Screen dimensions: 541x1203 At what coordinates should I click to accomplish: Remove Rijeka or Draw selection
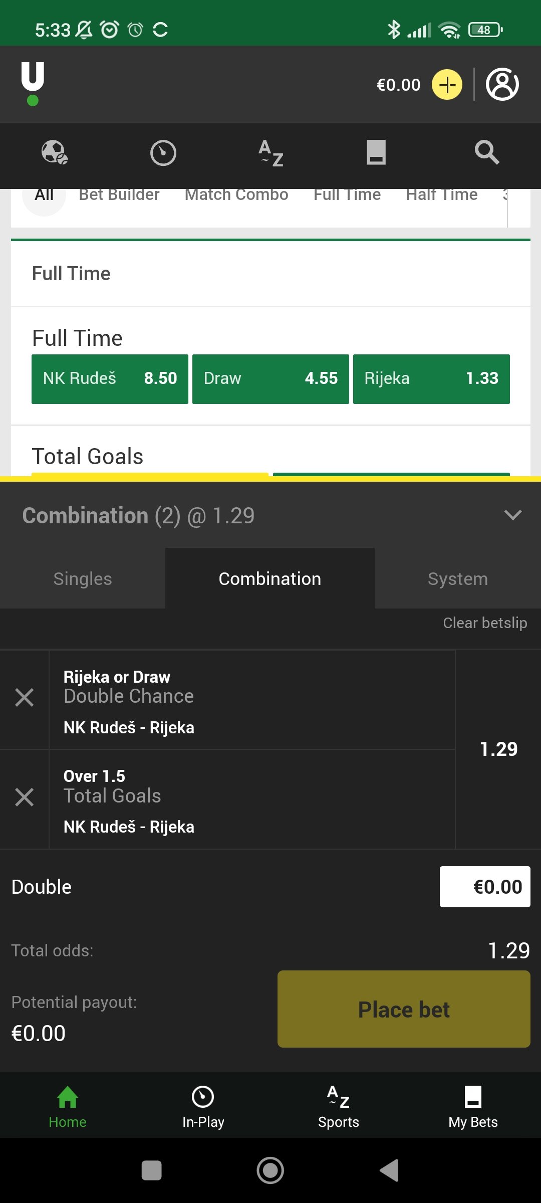pyautogui.click(x=24, y=698)
